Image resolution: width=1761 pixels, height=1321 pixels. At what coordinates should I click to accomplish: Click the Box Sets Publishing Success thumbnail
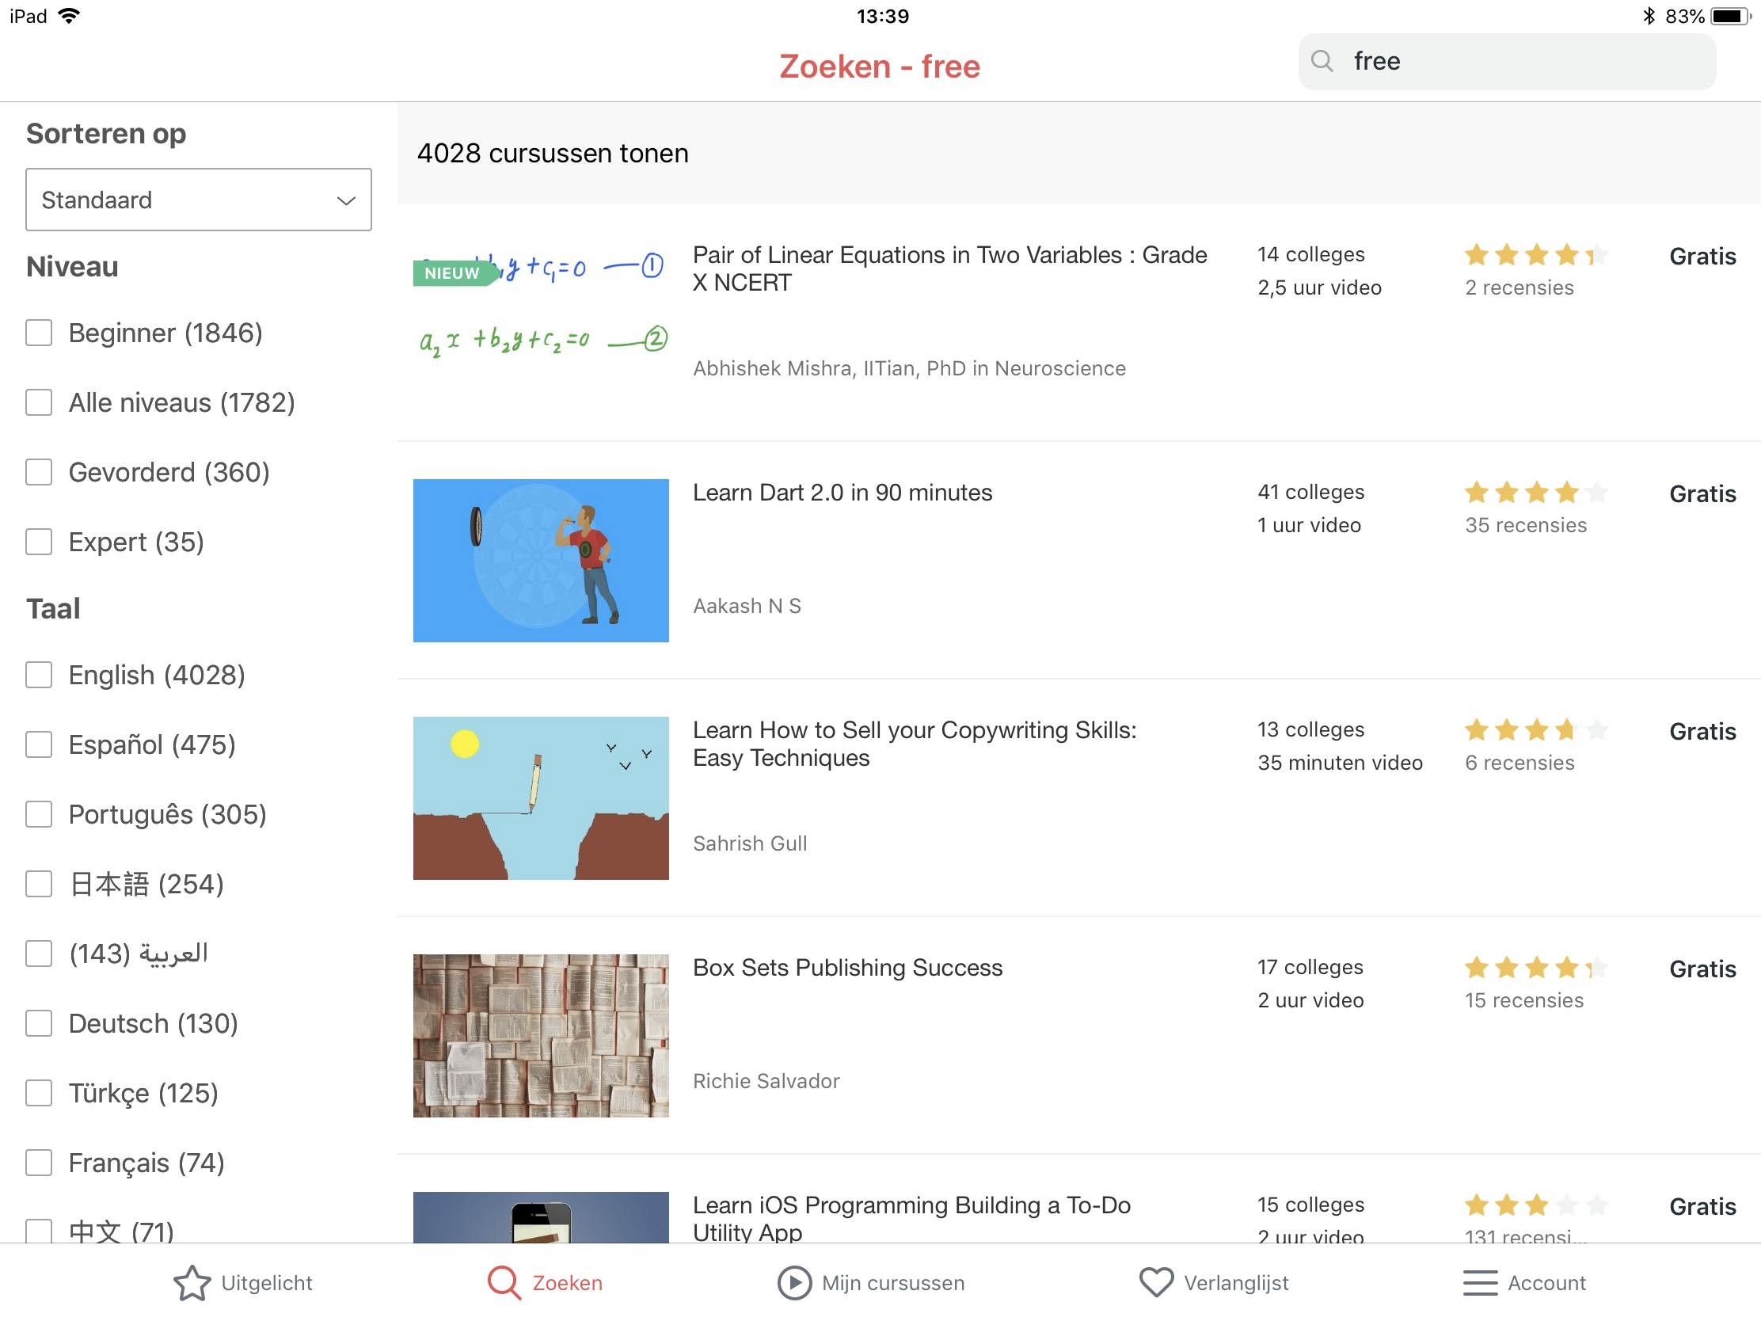[541, 1034]
